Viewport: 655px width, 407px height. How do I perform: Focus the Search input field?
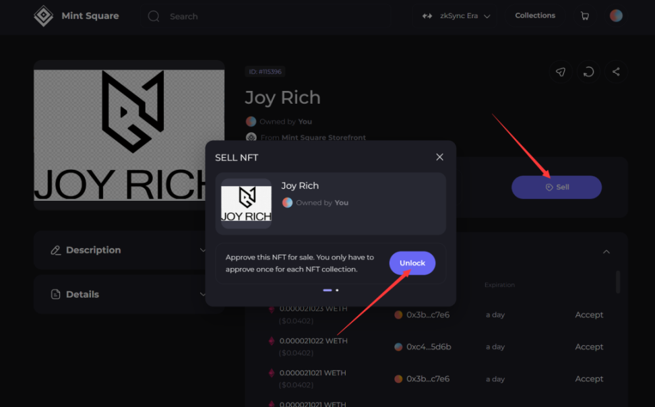[x=266, y=16]
